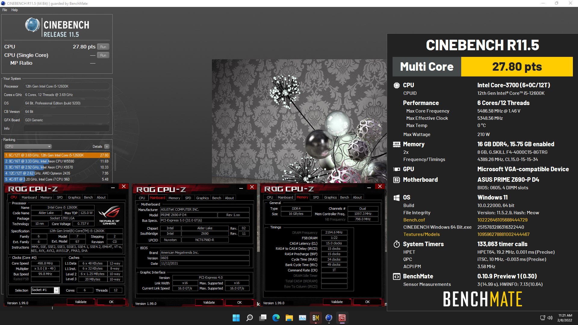
Task: Click the ROG Republic of Gamers logo
Action: (109, 215)
